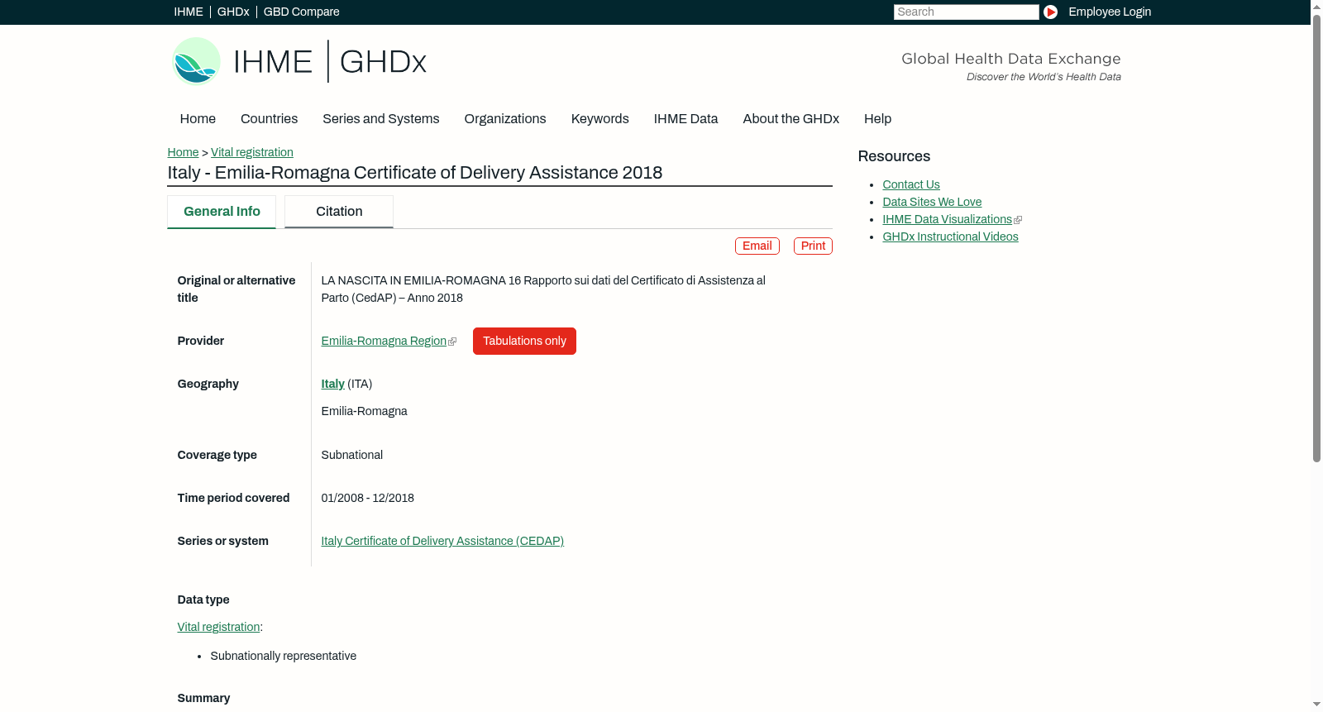Viewport: 1323px width, 712px height.
Task: Open the Series and Systems menu
Action: [x=380, y=119]
